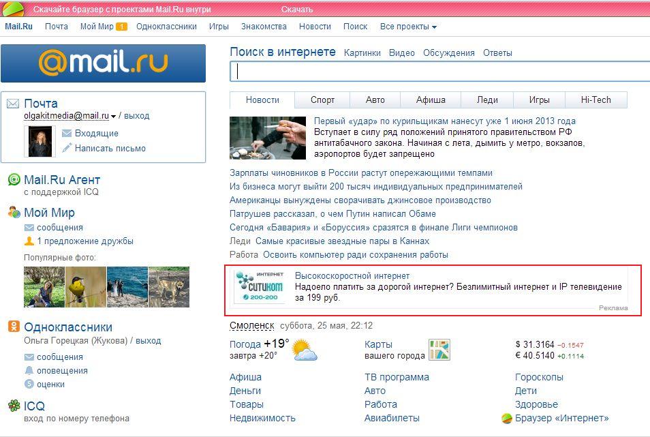
Task: Open Поиск in the top navigation
Action: click(355, 27)
